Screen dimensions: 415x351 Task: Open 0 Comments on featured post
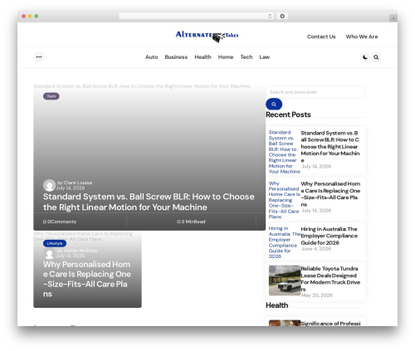60,222
